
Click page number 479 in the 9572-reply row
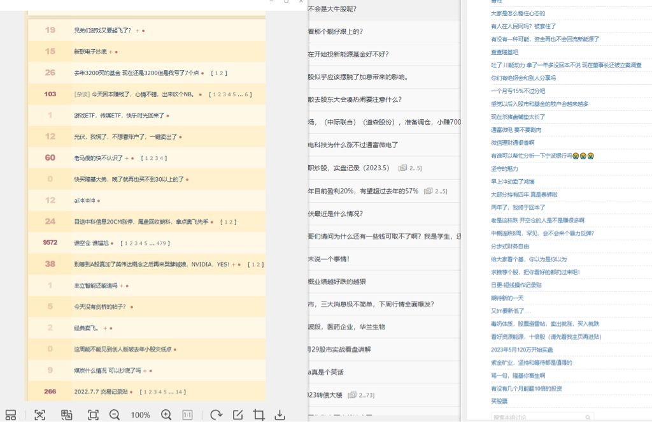click(161, 244)
